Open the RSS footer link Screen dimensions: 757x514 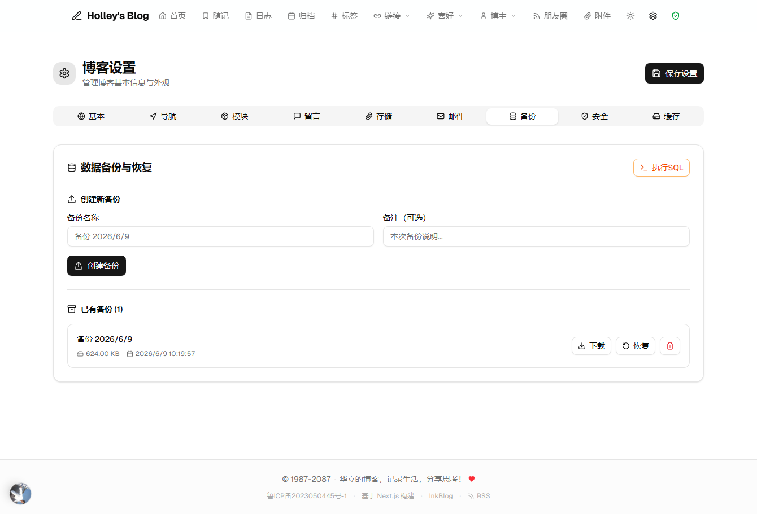(x=479, y=496)
